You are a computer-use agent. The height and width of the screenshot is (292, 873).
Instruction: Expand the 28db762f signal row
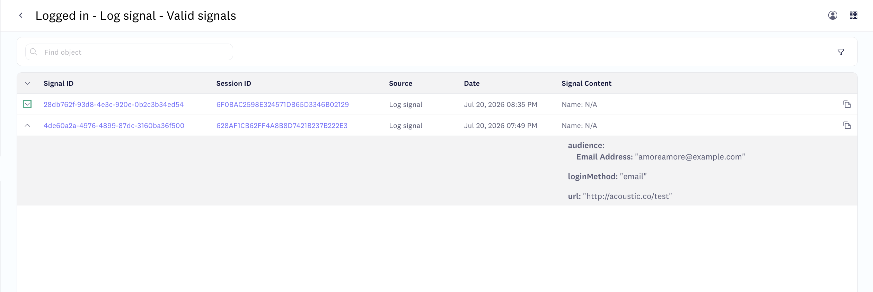click(27, 104)
